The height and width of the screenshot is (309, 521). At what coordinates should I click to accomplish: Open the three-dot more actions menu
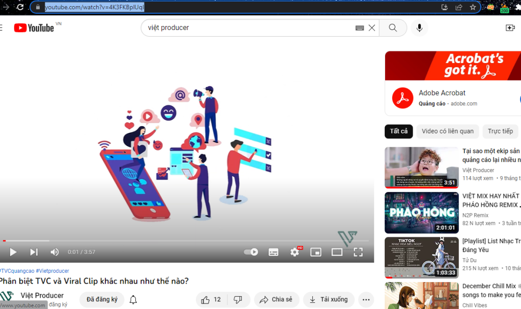point(366,300)
